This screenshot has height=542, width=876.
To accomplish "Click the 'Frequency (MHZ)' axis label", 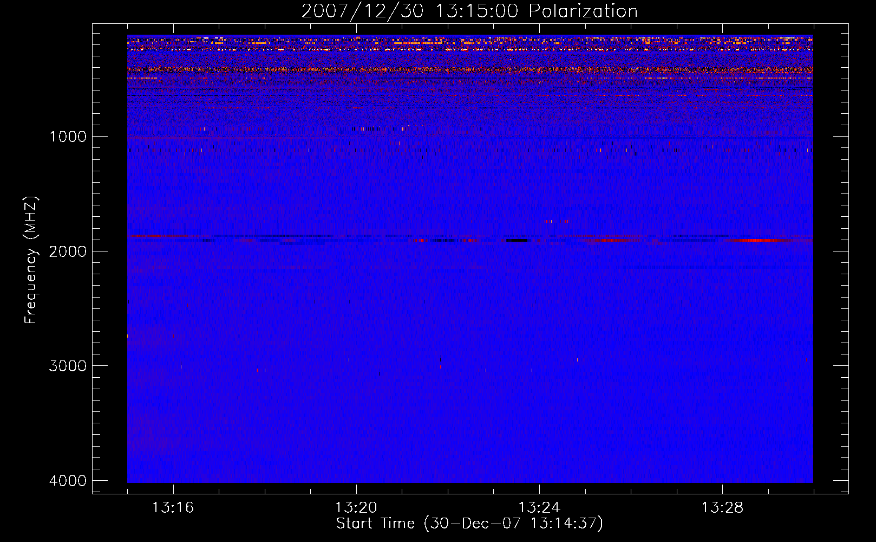I will tap(31, 260).
